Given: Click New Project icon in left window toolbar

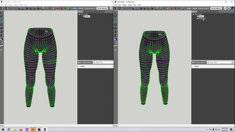Looking at the screenshot, I should (x=2, y=8).
